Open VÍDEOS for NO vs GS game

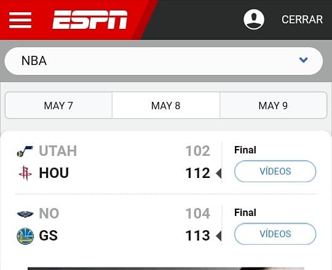tap(275, 234)
